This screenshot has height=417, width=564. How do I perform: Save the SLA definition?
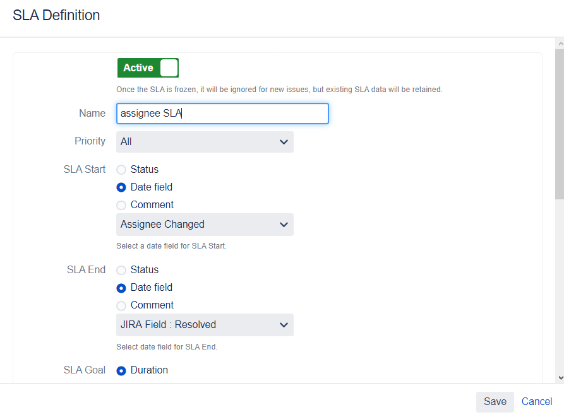(x=495, y=402)
